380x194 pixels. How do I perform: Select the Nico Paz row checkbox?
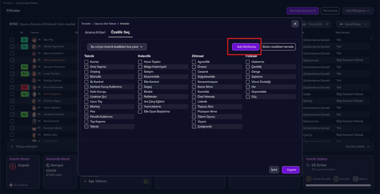point(12,40)
